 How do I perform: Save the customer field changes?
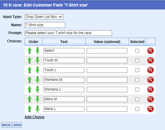tap(17, 125)
